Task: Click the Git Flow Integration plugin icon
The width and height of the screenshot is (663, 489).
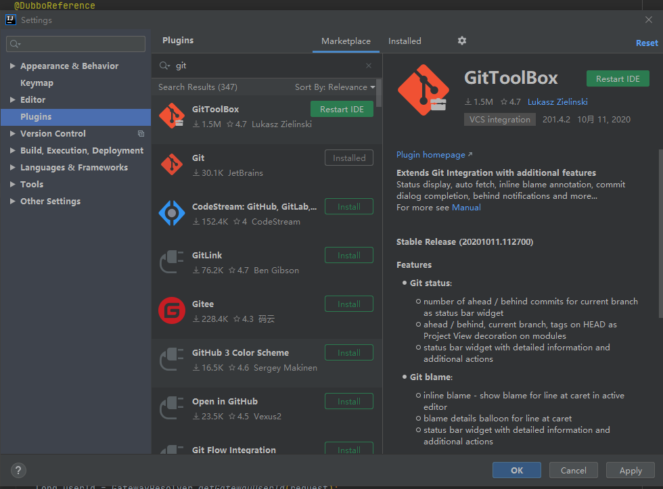Action: pyautogui.click(x=172, y=450)
